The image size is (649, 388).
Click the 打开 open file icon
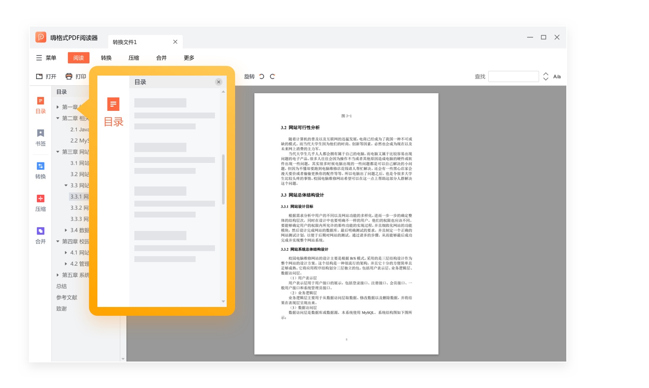click(x=39, y=76)
